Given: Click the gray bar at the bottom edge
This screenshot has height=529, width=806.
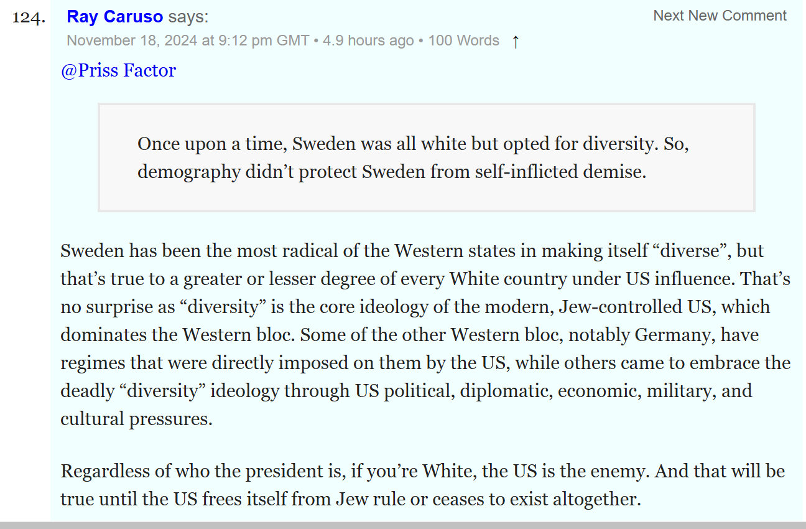Looking at the screenshot, I should tap(403, 525).
